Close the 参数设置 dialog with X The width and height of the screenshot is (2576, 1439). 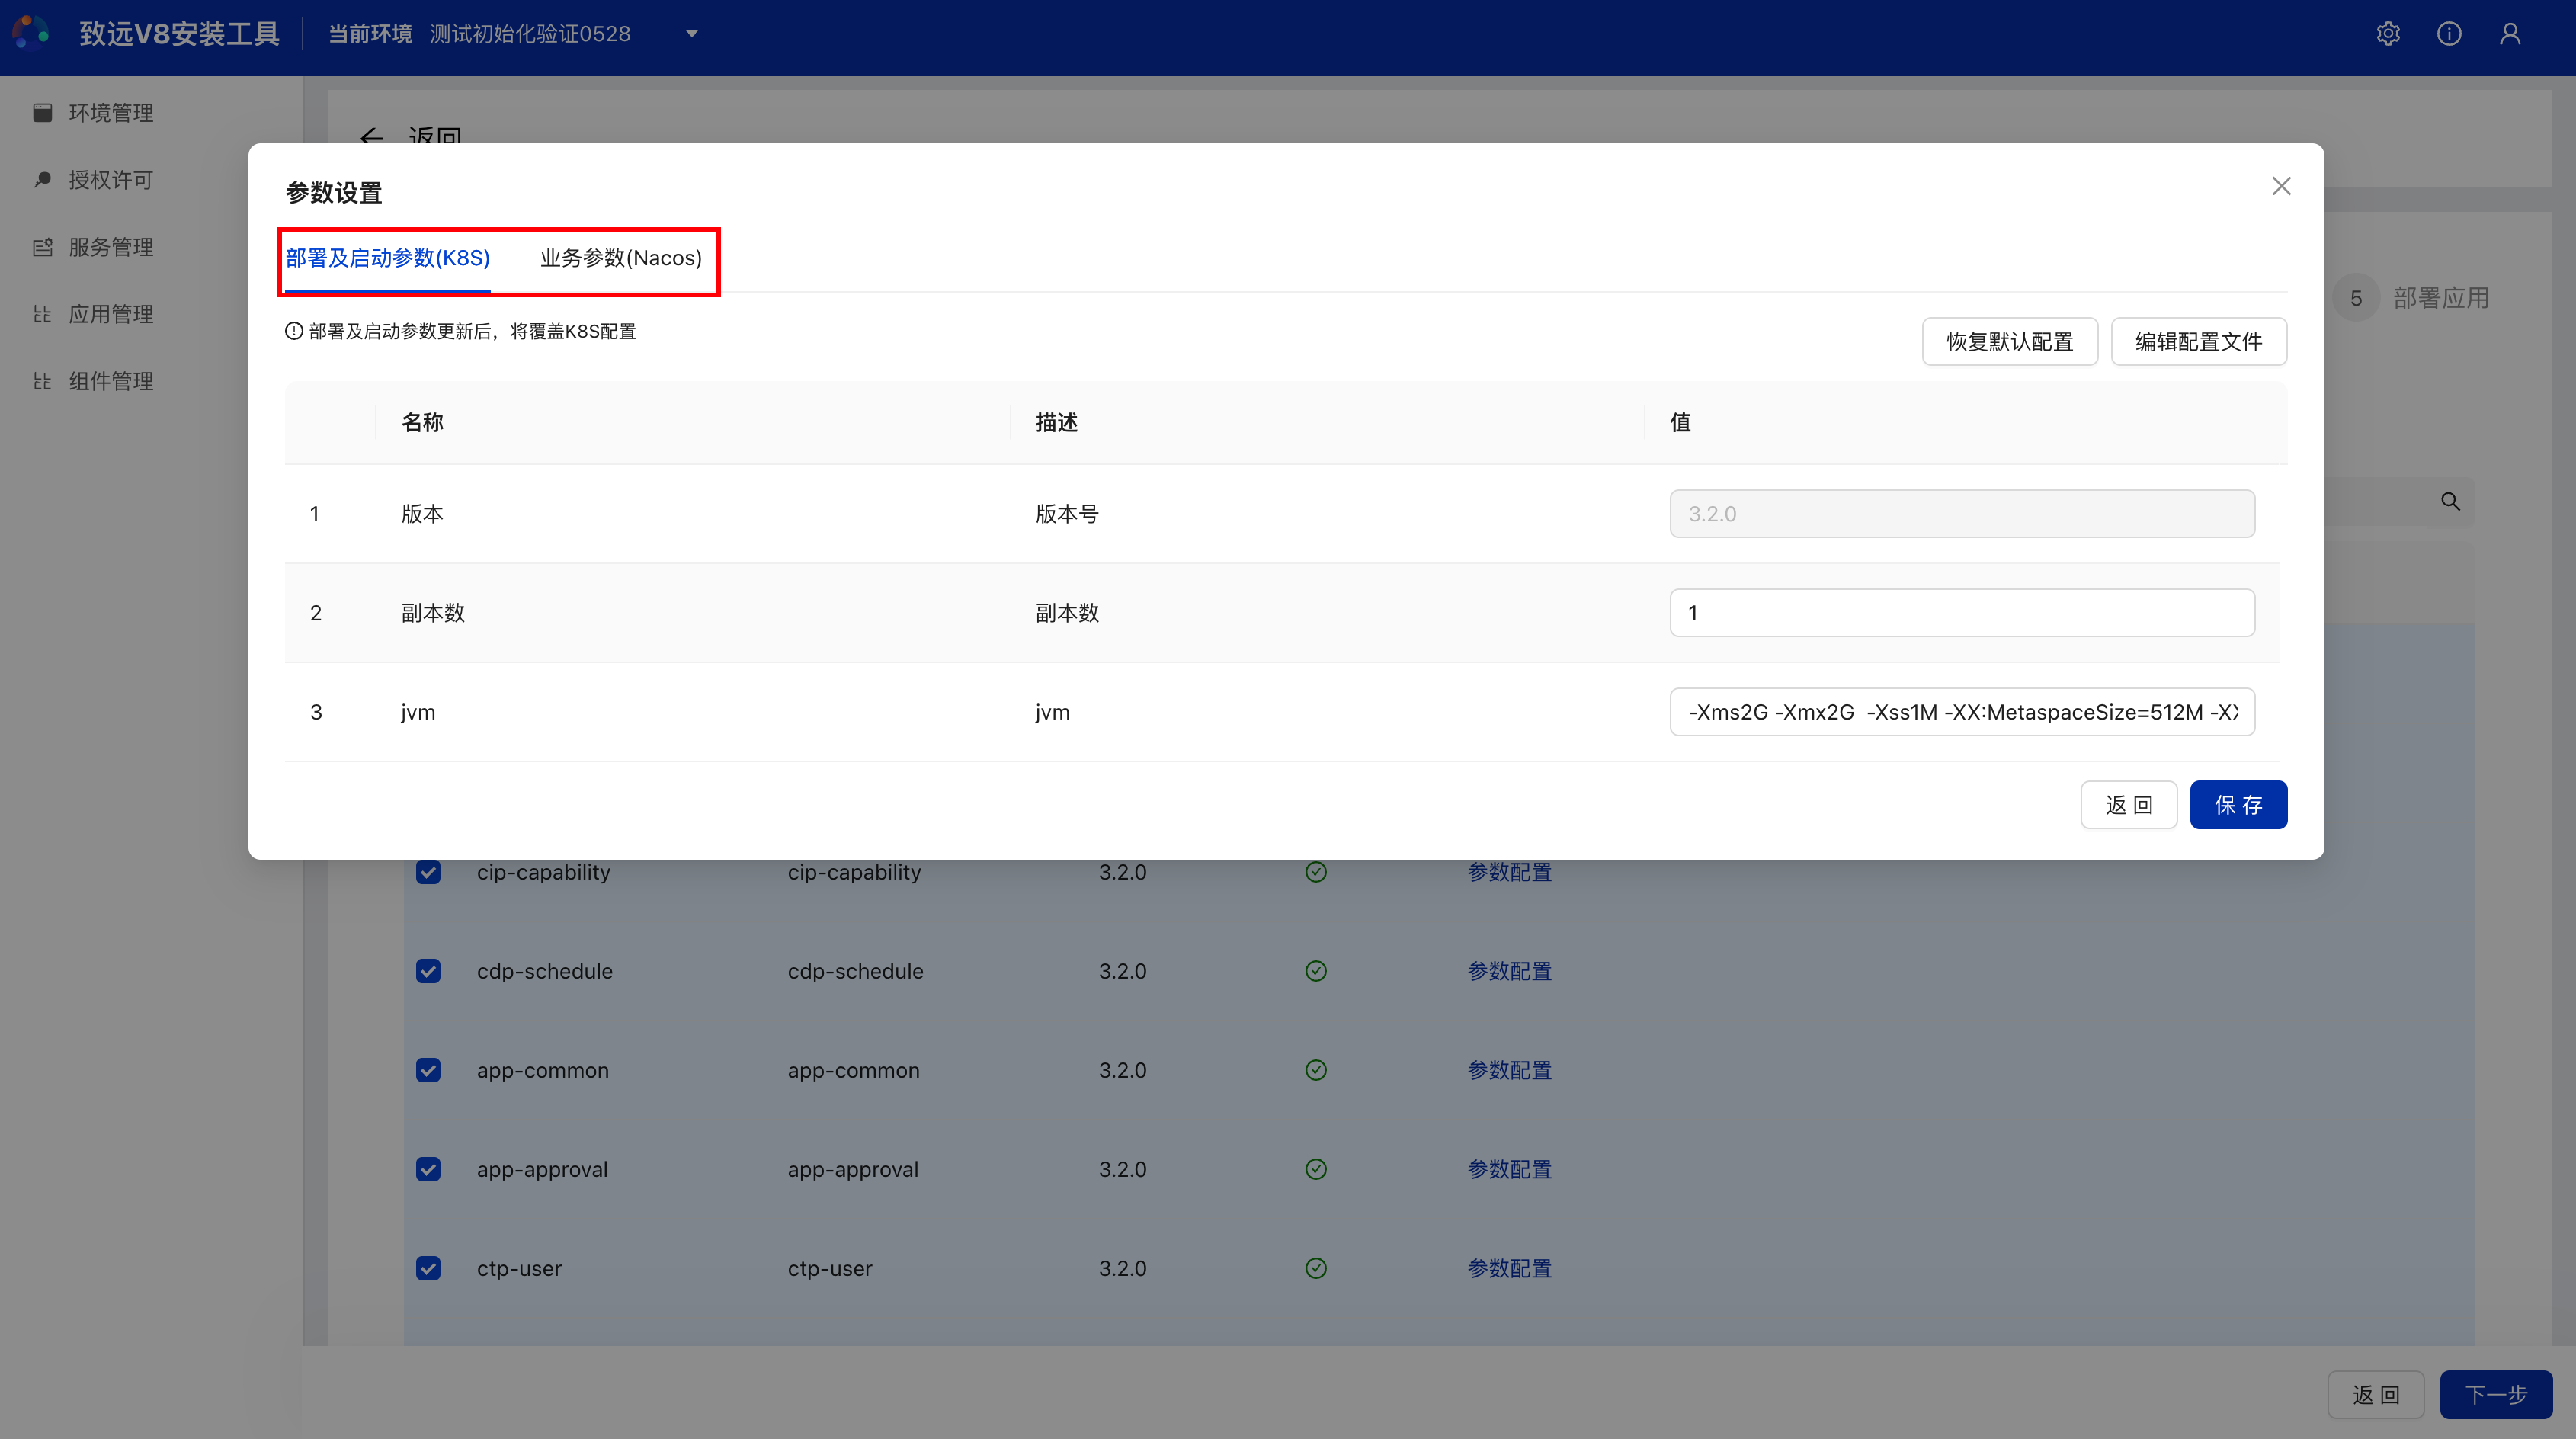point(2281,186)
